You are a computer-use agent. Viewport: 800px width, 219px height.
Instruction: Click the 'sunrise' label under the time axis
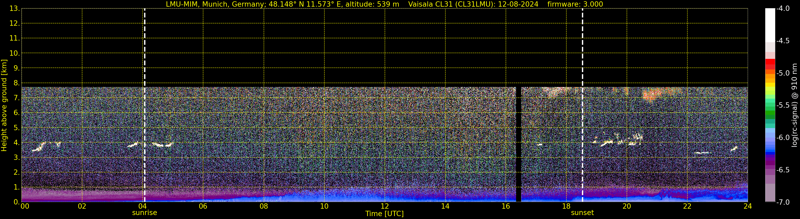tap(144, 213)
